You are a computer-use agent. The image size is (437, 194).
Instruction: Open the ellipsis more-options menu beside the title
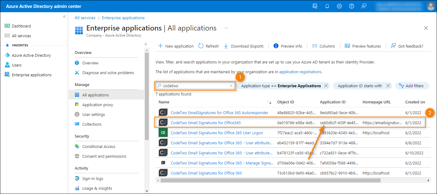[226, 28]
